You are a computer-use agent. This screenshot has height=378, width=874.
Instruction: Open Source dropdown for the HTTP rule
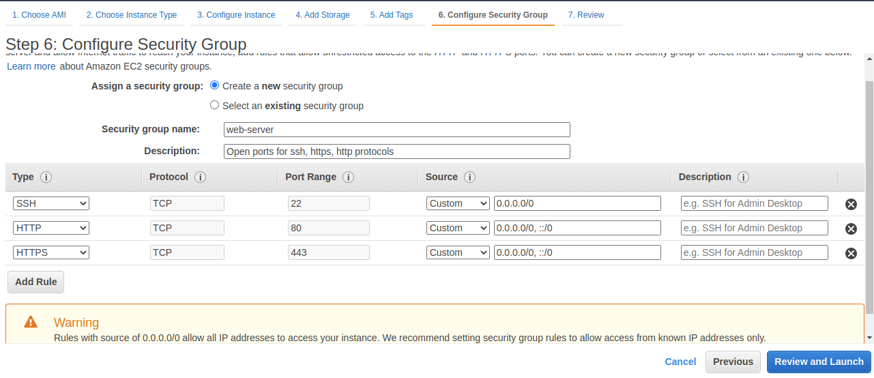coord(458,228)
